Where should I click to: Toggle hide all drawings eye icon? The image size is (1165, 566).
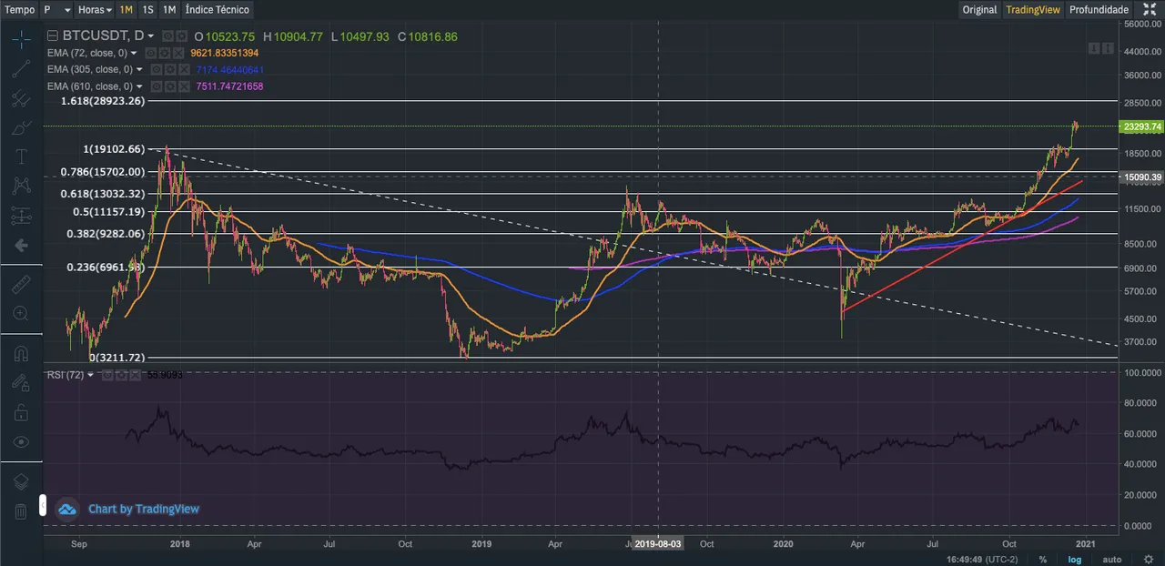pyautogui.click(x=21, y=442)
